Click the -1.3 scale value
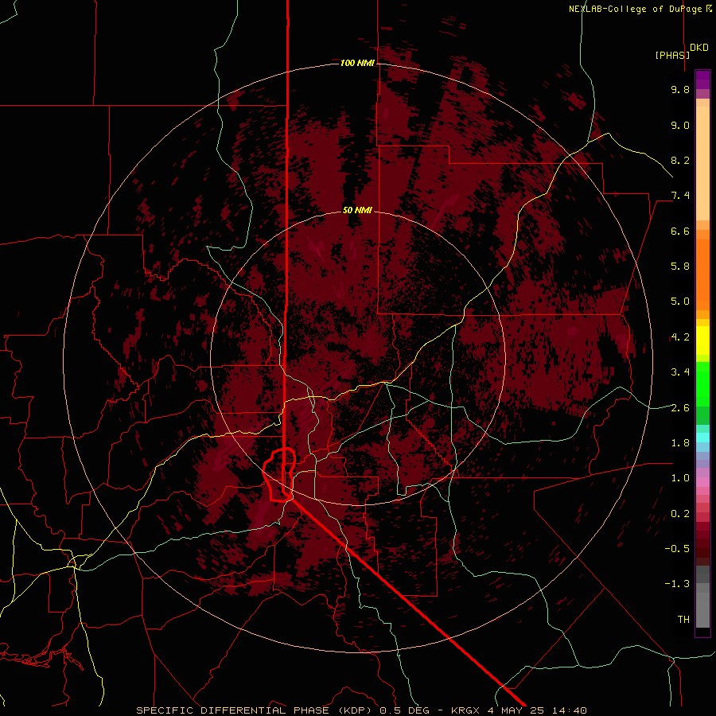Viewport: 716px width, 716px height. (x=677, y=584)
